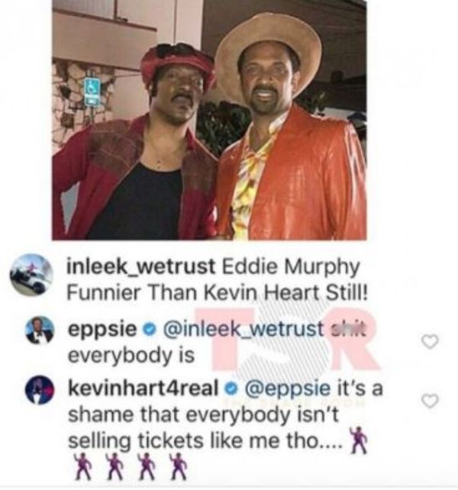Viewport: 458px width, 490px height.
Task: Click the dancing emoji after 'tho....'
Action: pos(358,440)
